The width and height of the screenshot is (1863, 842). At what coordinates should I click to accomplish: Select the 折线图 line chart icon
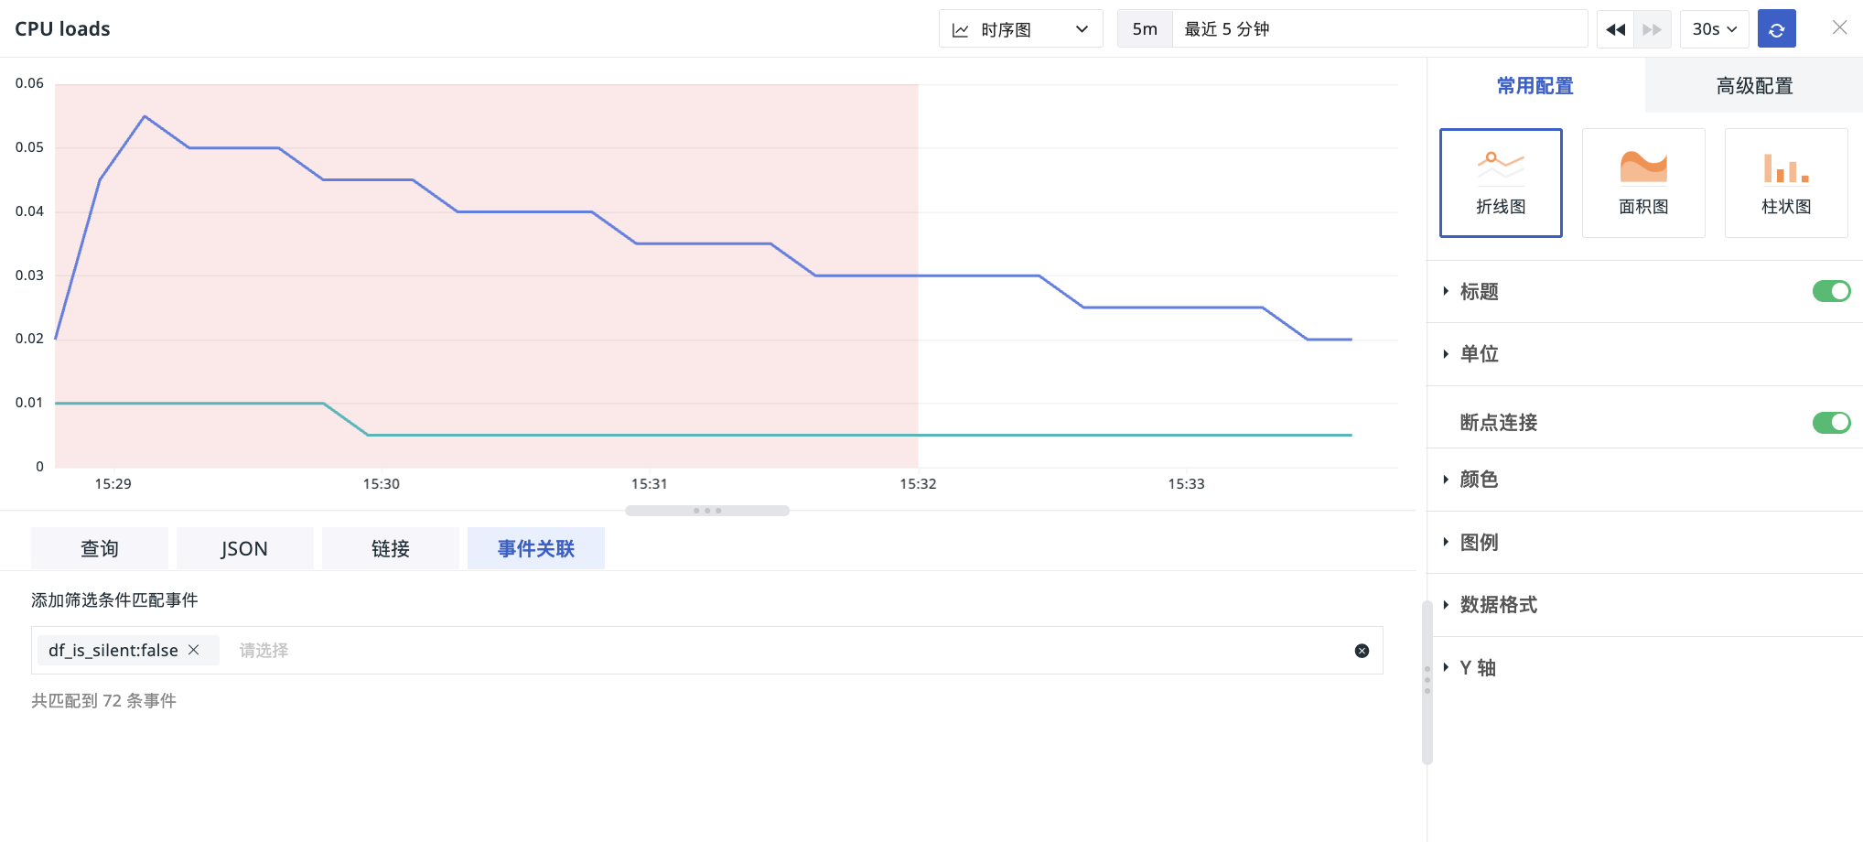[x=1501, y=183]
